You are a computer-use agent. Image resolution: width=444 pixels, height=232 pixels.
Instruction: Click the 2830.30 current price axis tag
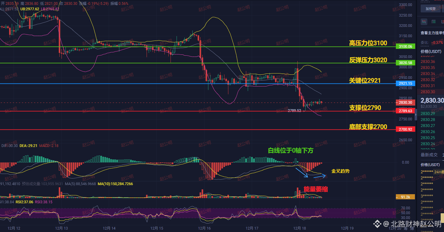tap(406, 103)
